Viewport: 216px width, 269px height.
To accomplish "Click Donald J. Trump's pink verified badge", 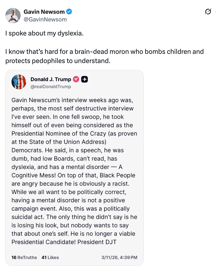I will pyautogui.click(x=76, y=79).
